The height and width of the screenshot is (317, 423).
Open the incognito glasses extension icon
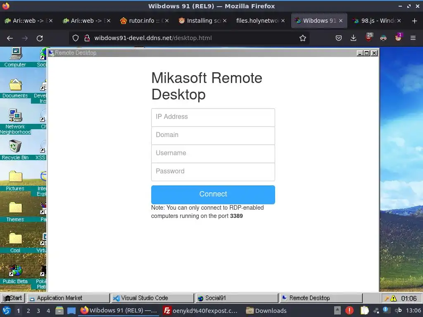point(383,38)
